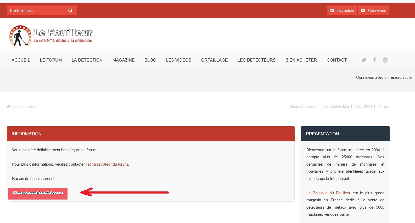Type in the Rechercher search field
Viewport: 415px width, 223px height.
37,10
